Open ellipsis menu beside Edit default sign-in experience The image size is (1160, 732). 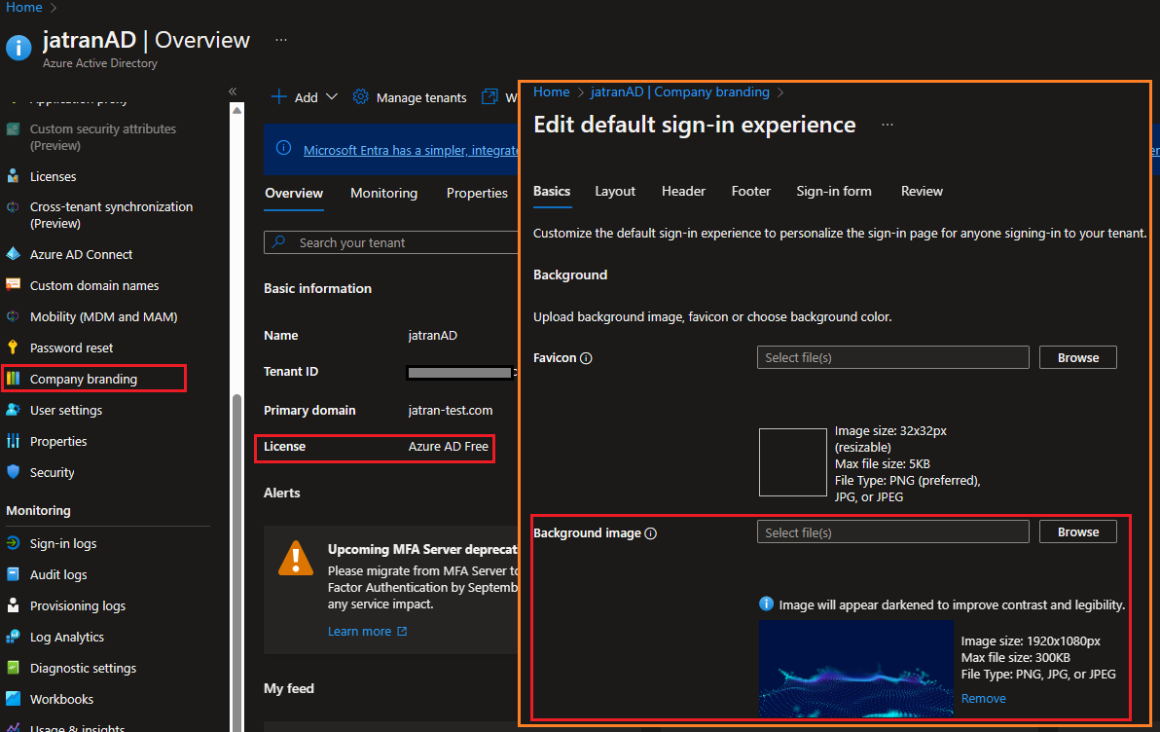tap(887, 125)
